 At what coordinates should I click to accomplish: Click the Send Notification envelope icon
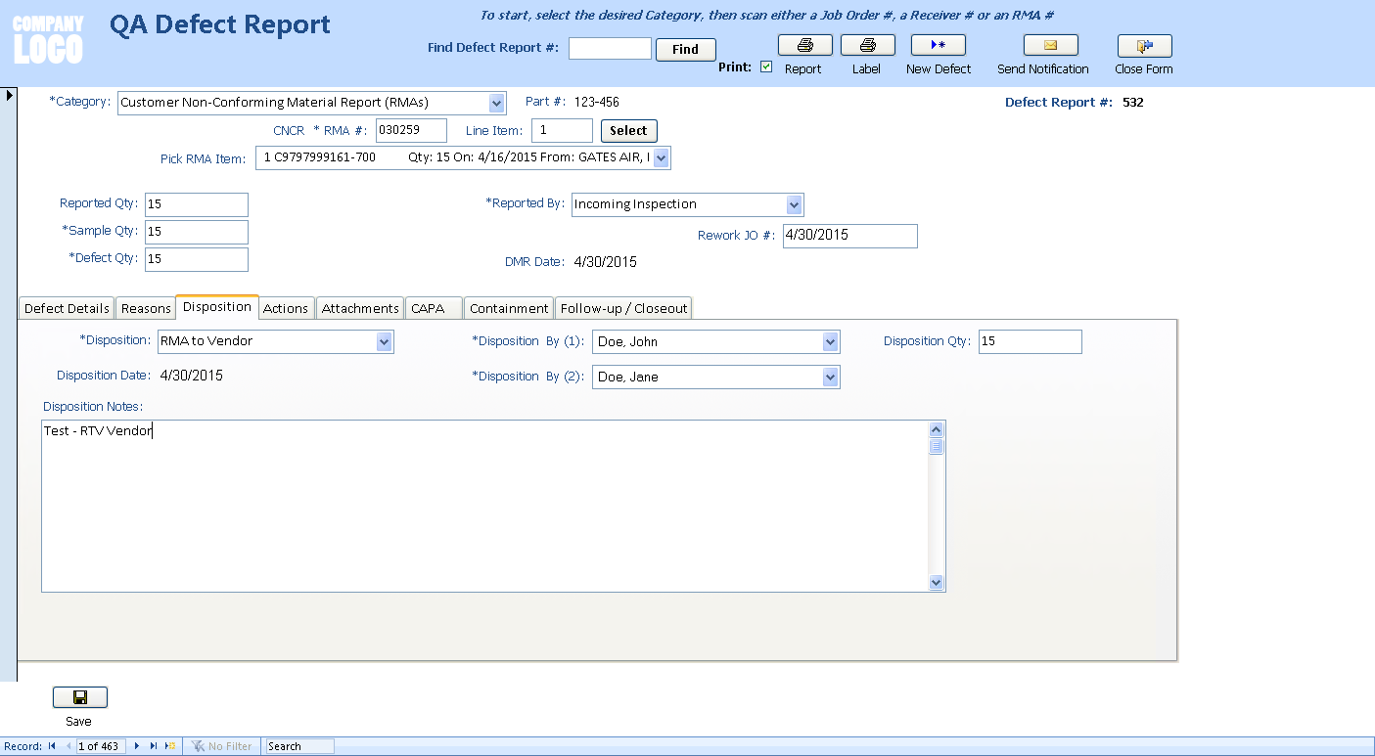point(1050,45)
